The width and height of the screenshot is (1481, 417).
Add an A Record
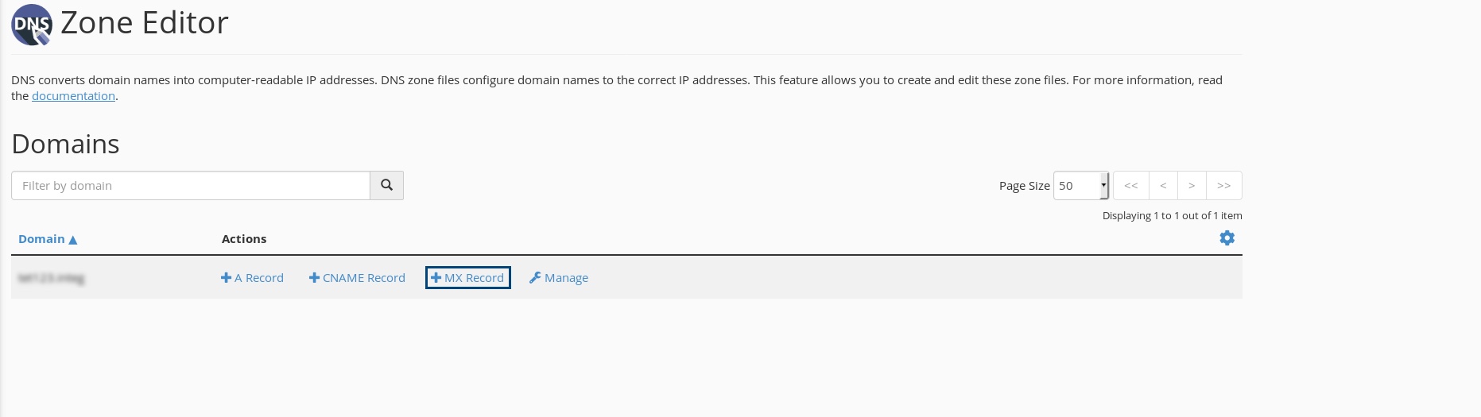[x=252, y=278]
